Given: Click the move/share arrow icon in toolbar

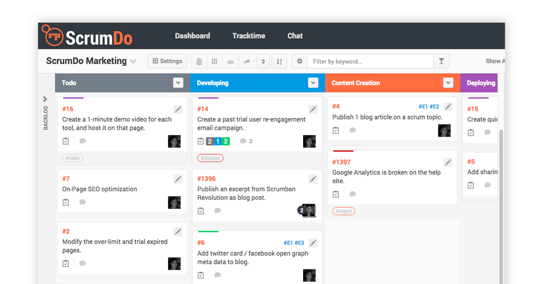Looking at the screenshot, I should tap(246, 62).
